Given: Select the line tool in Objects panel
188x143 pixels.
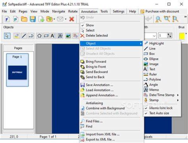Looking at the screenshot, I should coord(24,36).
